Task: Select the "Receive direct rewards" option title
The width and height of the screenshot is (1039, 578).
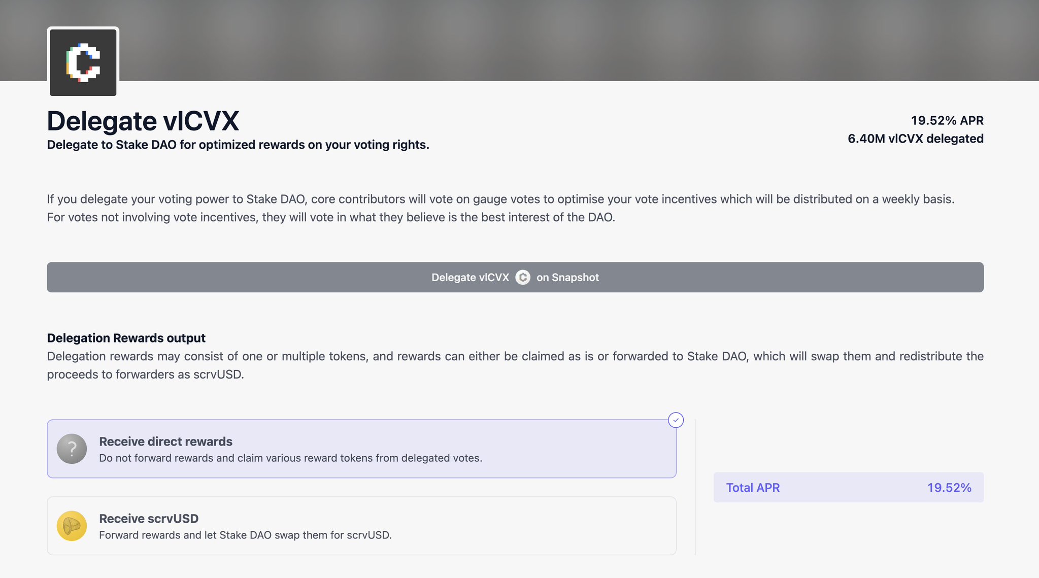Action: pyautogui.click(x=165, y=441)
